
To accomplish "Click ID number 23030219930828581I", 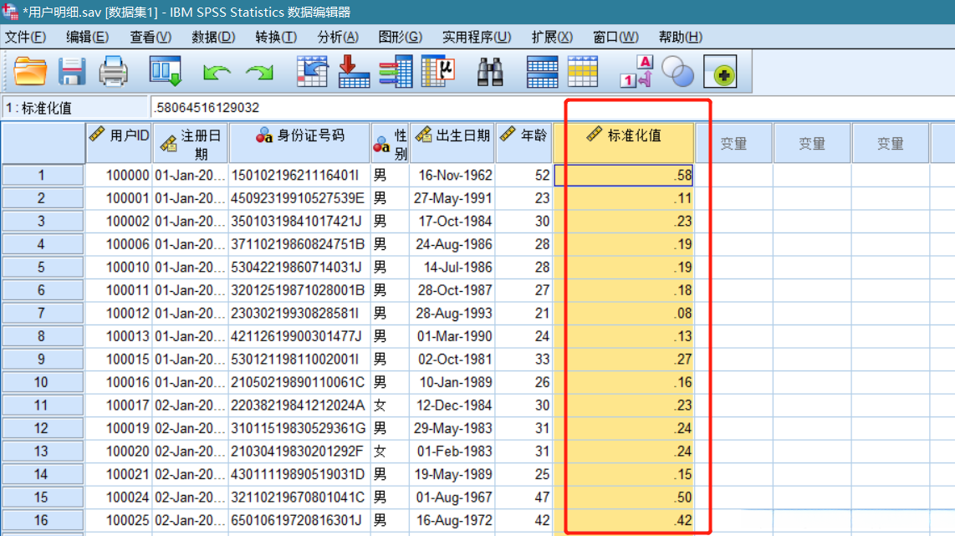I will pyautogui.click(x=299, y=313).
